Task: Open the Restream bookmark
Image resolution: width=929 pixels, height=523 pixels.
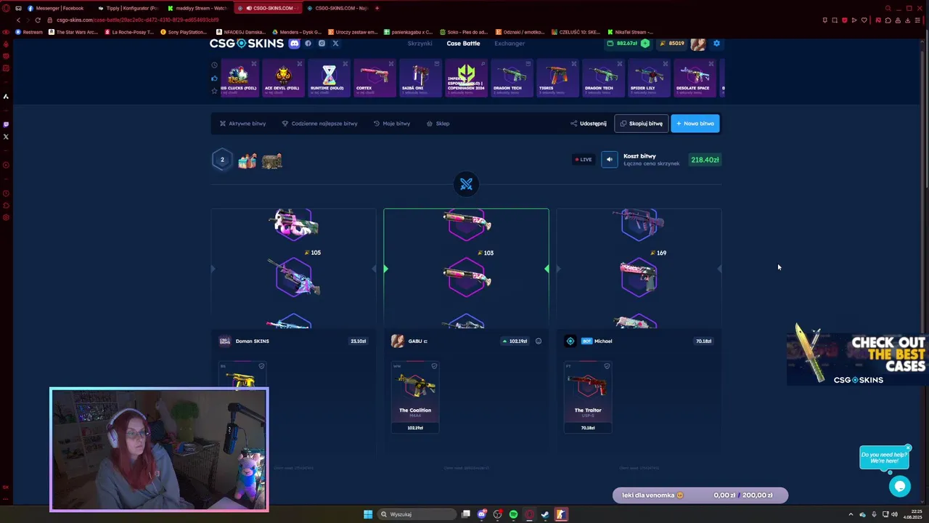Action: tap(29, 32)
